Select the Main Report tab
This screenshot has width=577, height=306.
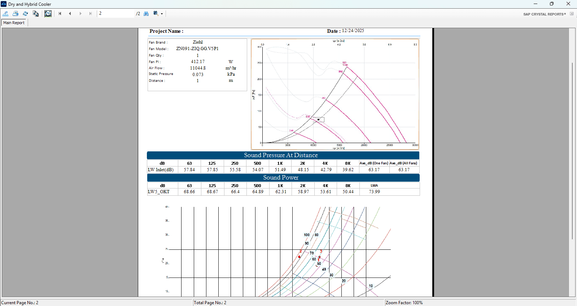14,23
